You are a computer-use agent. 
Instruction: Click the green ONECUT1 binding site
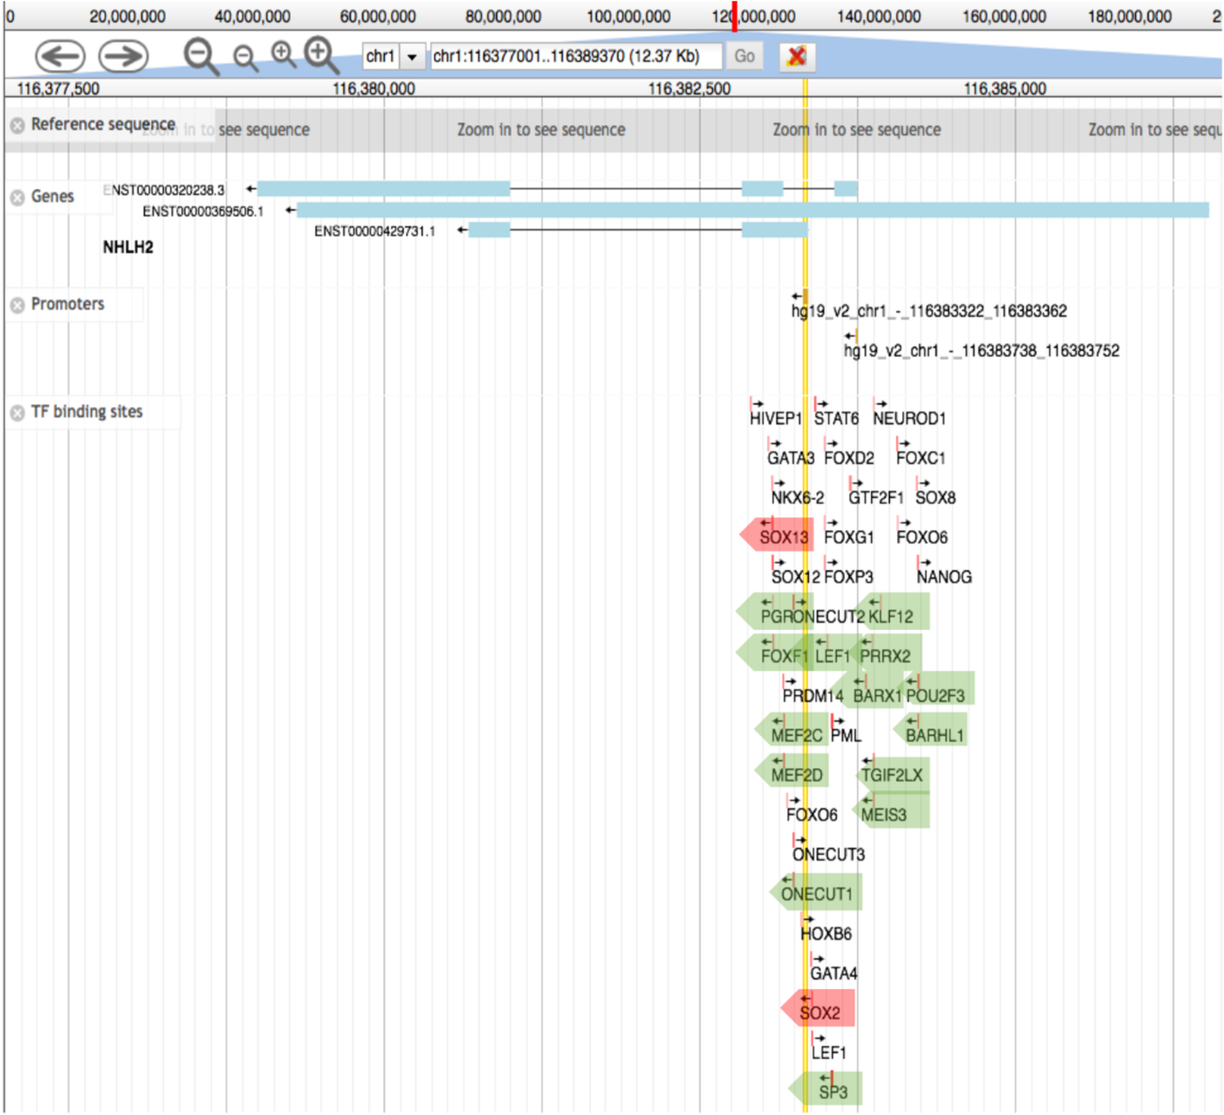point(817,892)
